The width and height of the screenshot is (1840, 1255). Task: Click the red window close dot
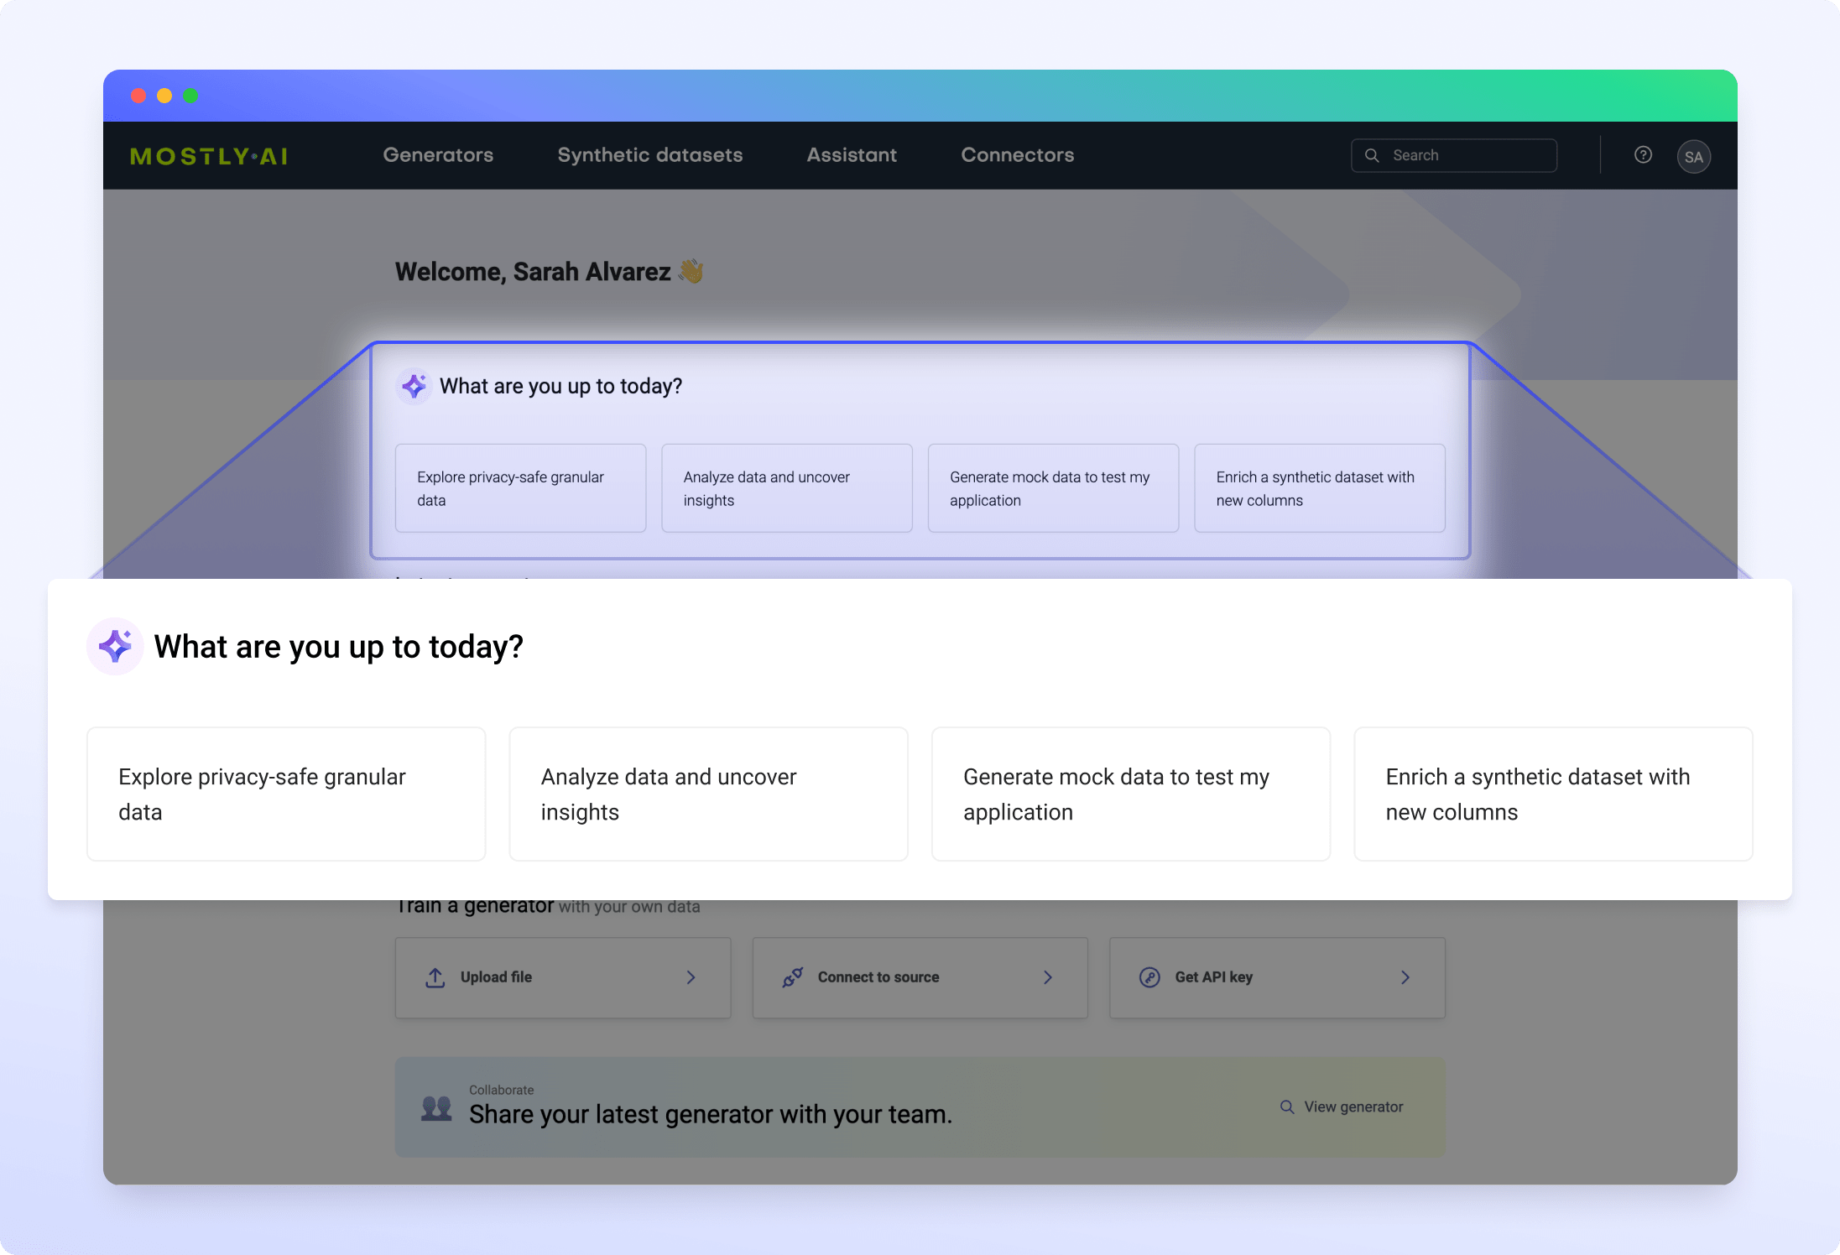(138, 96)
